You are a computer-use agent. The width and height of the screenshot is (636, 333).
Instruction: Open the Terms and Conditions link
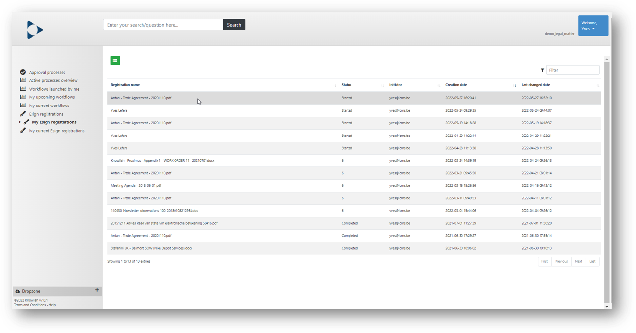coord(30,305)
